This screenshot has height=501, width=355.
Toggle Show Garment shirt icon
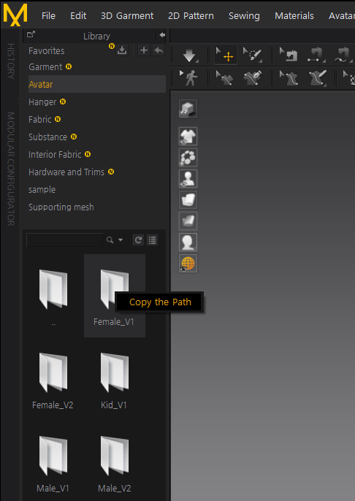click(x=188, y=136)
